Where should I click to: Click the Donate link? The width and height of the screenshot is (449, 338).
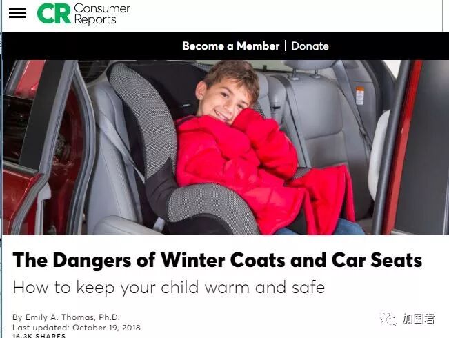coord(310,46)
